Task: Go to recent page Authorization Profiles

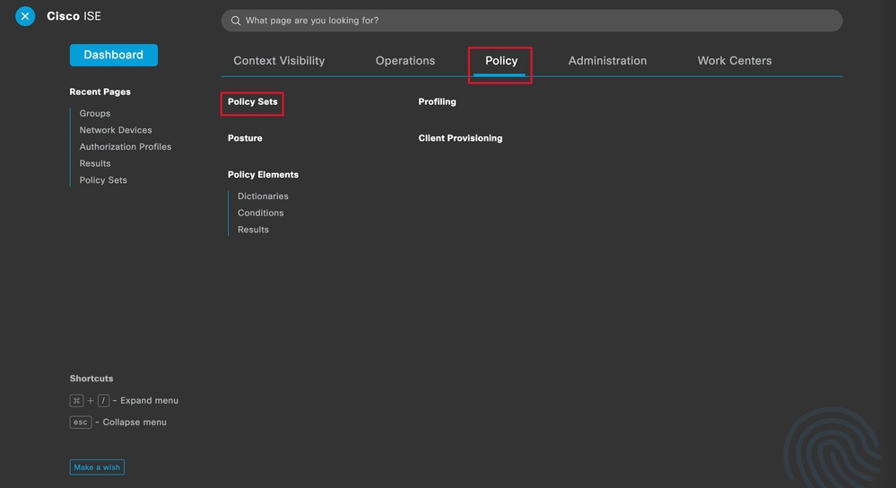Action: click(126, 146)
